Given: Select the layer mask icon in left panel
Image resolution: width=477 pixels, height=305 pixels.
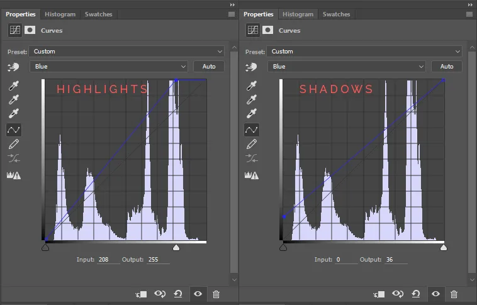Looking at the screenshot, I should click(x=30, y=30).
